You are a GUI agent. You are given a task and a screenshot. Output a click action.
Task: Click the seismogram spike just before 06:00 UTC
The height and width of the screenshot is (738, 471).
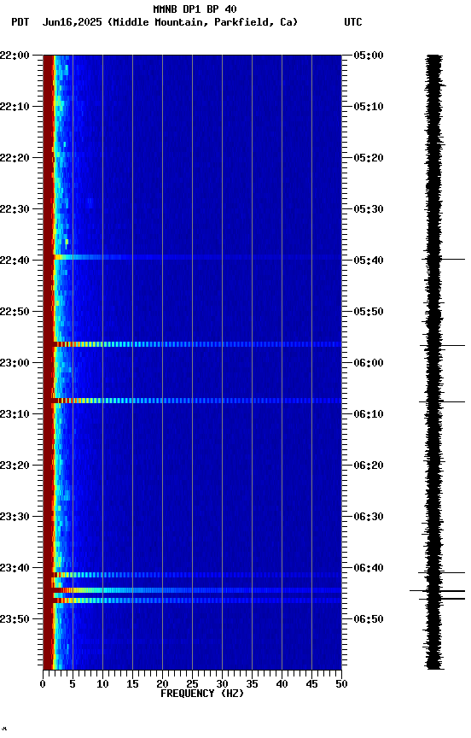click(443, 345)
